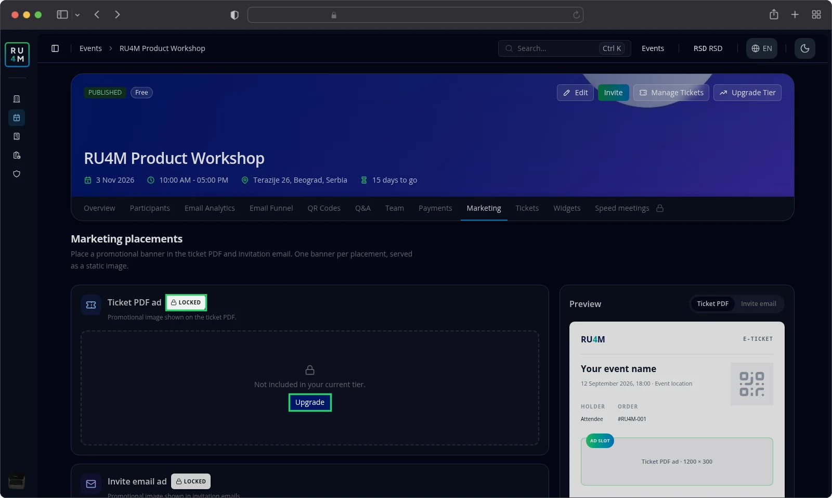Switch to the Participants tab
Screen dimensions: 832x498
point(150,208)
